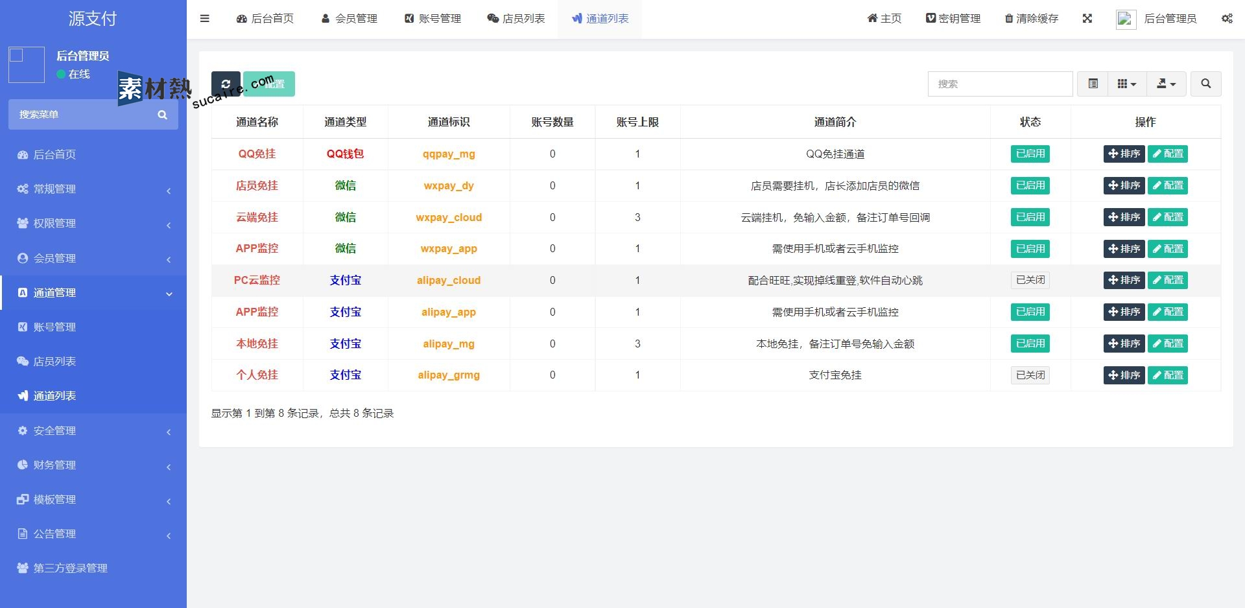The width and height of the screenshot is (1245, 608).
Task: Switch to 会员管理 top tab
Action: (x=350, y=19)
